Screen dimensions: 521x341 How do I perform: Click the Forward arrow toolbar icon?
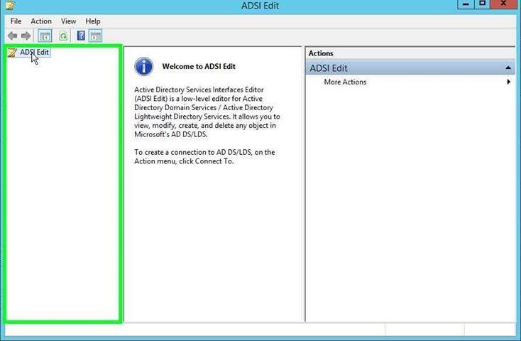click(26, 36)
